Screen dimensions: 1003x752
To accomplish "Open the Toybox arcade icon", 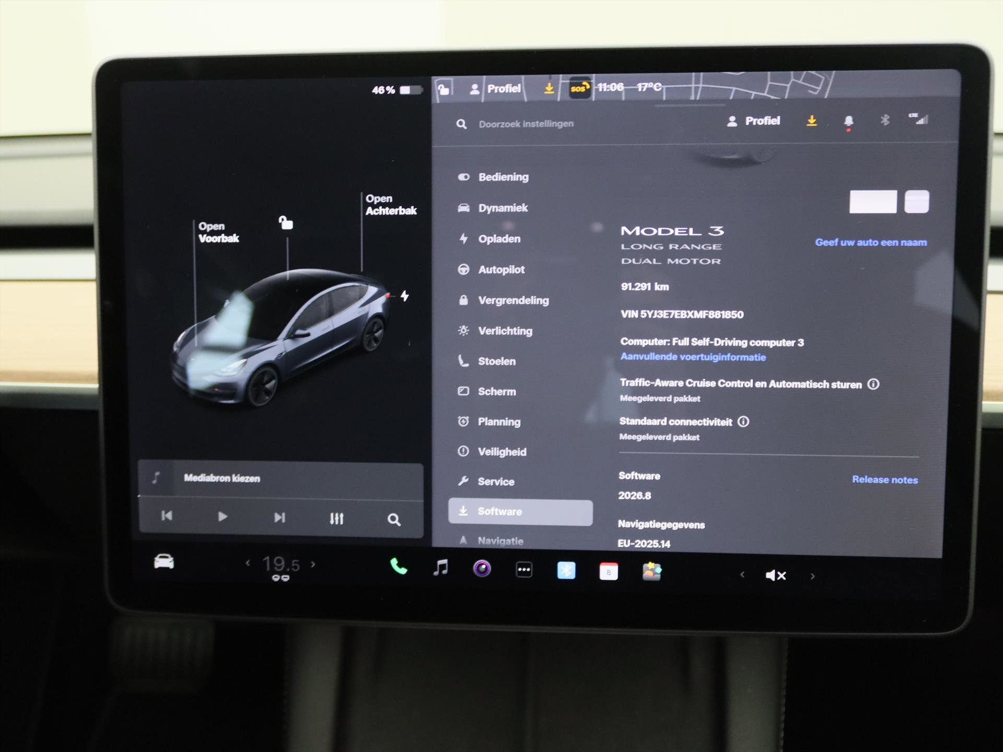I will tap(651, 572).
